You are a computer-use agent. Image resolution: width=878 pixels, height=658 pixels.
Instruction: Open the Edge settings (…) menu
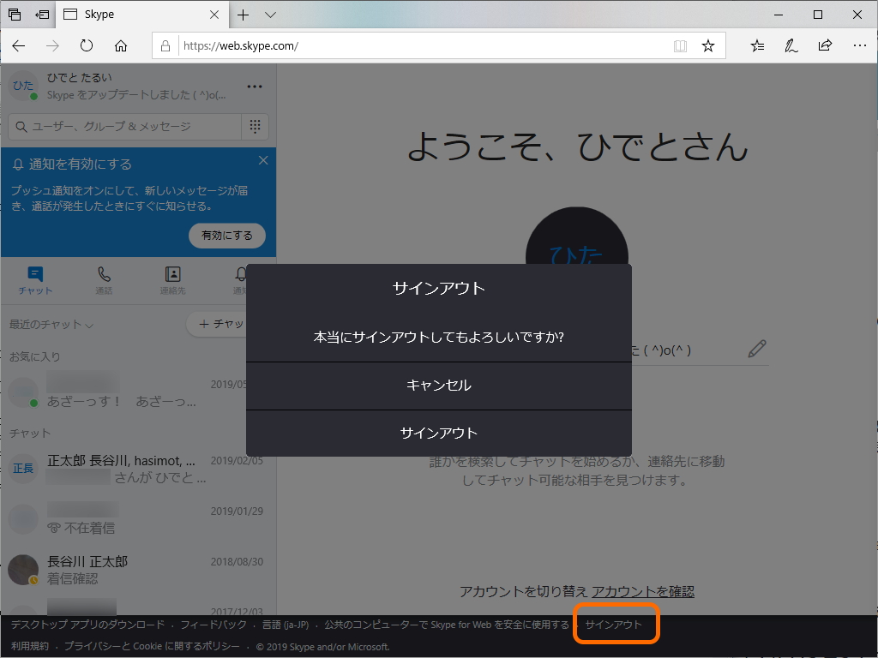tap(859, 45)
